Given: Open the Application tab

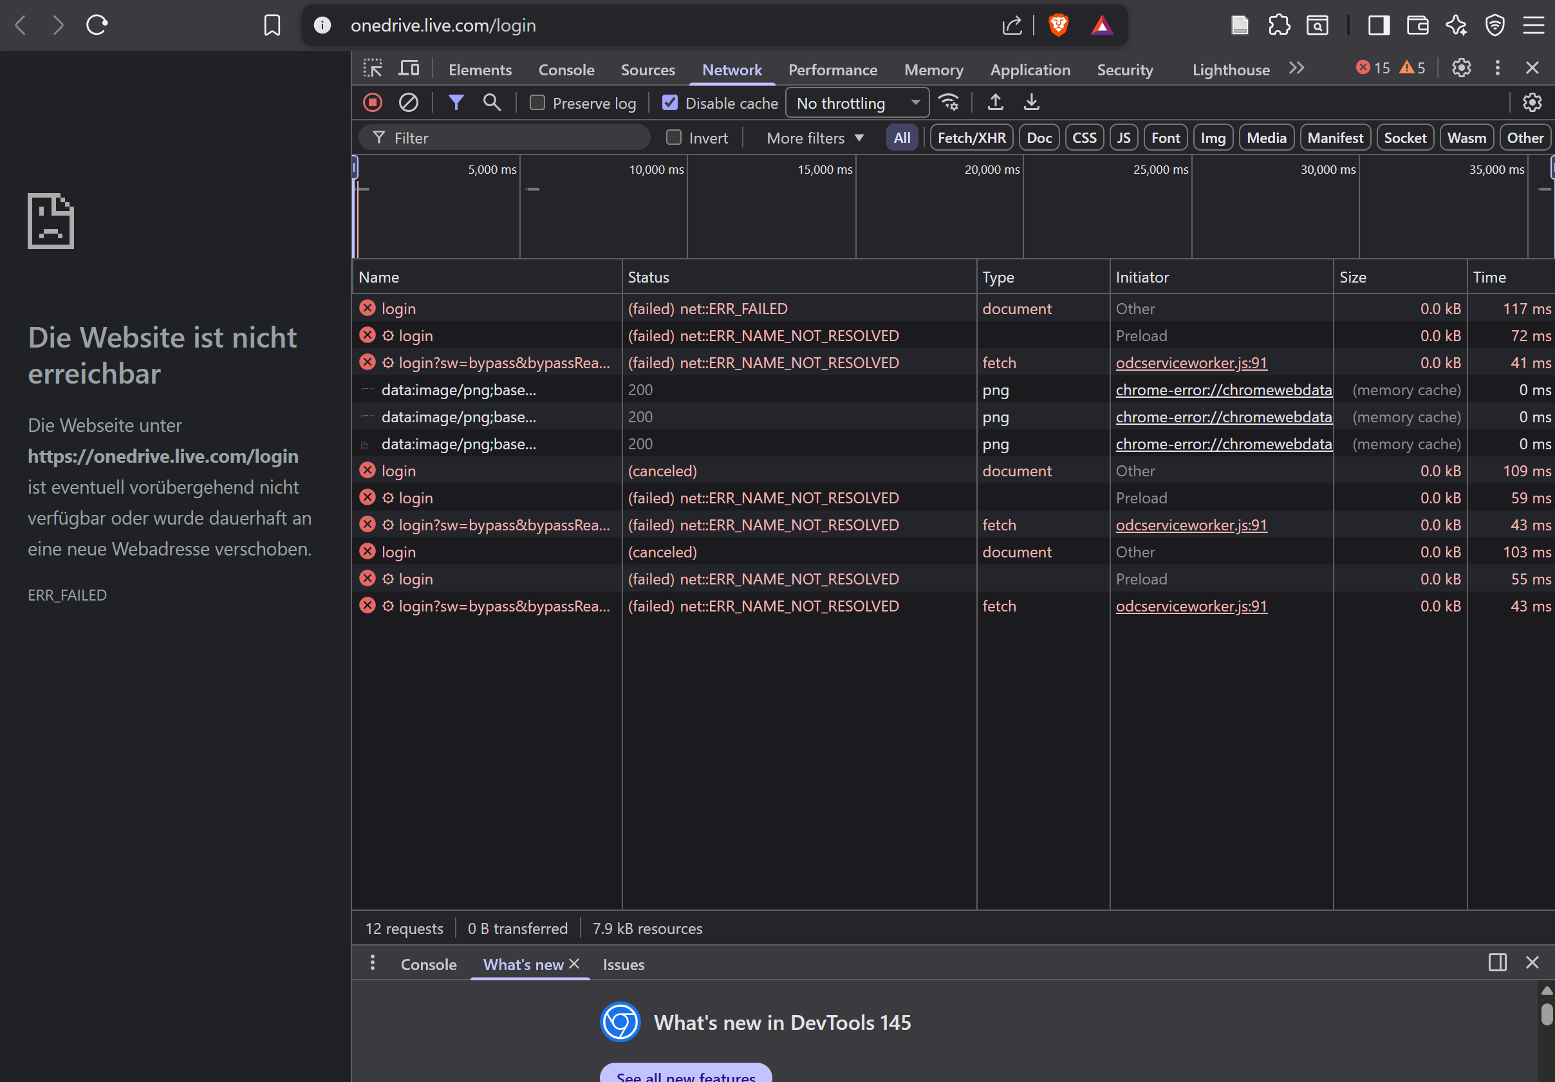Looking at the screenshot, I should pos(1029,70).
